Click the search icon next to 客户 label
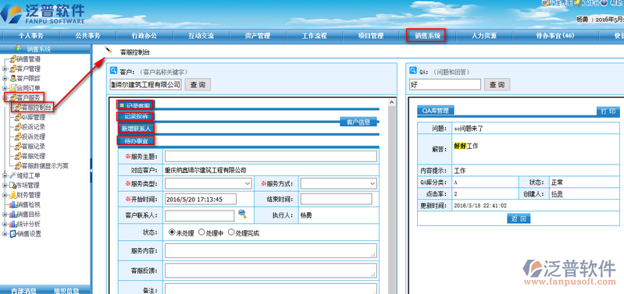Screen dimensions: 624x294 pos(113,71)
